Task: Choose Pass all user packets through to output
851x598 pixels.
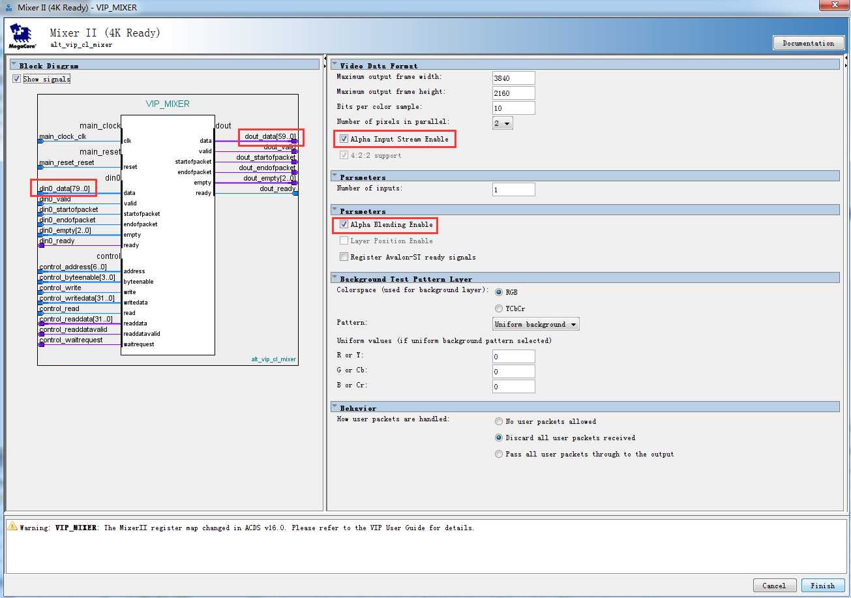Action: (499, 454)
